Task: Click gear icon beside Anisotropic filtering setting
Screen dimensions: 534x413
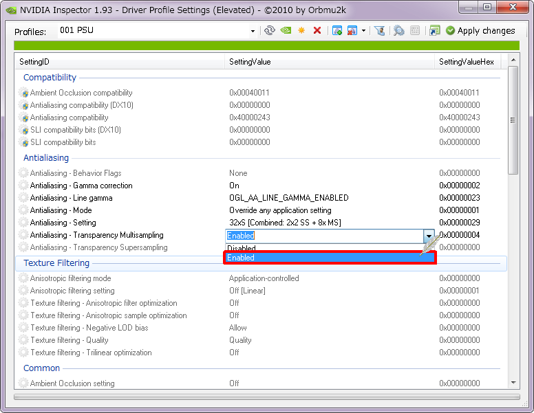Action: point(23,291)
